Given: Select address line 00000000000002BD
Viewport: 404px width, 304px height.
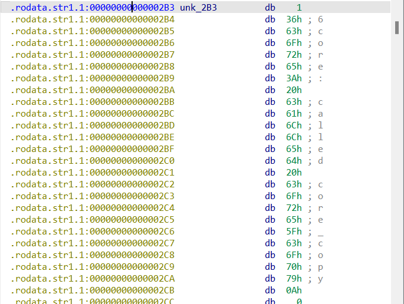Looking at the screenshot, I should coord(93,125).
